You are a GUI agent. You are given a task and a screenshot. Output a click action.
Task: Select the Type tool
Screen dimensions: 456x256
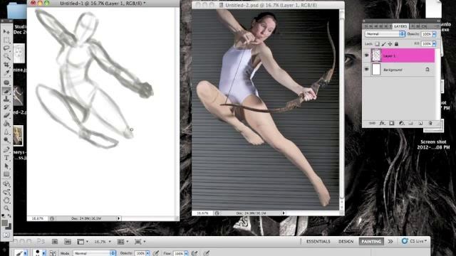(x=6, y=158)
